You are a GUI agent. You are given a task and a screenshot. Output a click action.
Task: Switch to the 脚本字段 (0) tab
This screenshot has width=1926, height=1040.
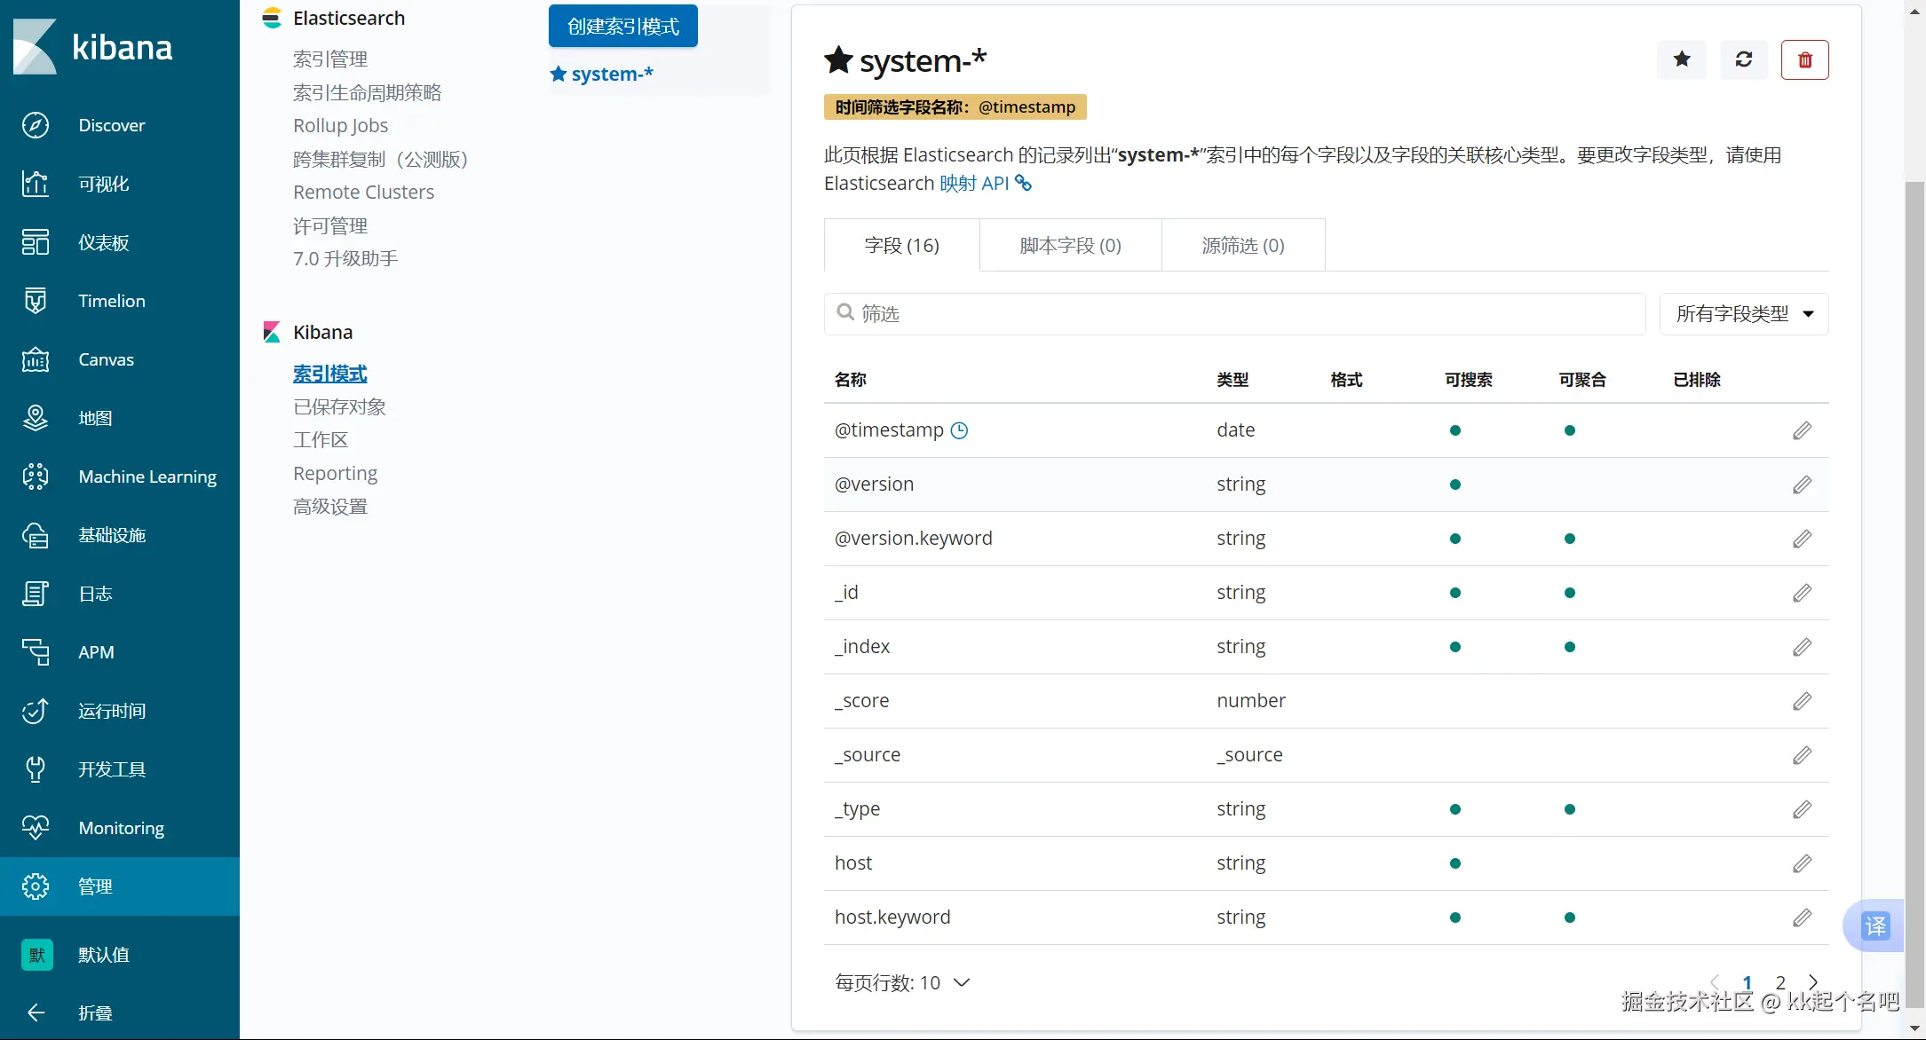1070,245
